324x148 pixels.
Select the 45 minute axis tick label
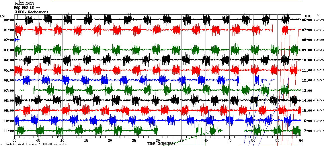pos(229,141)
